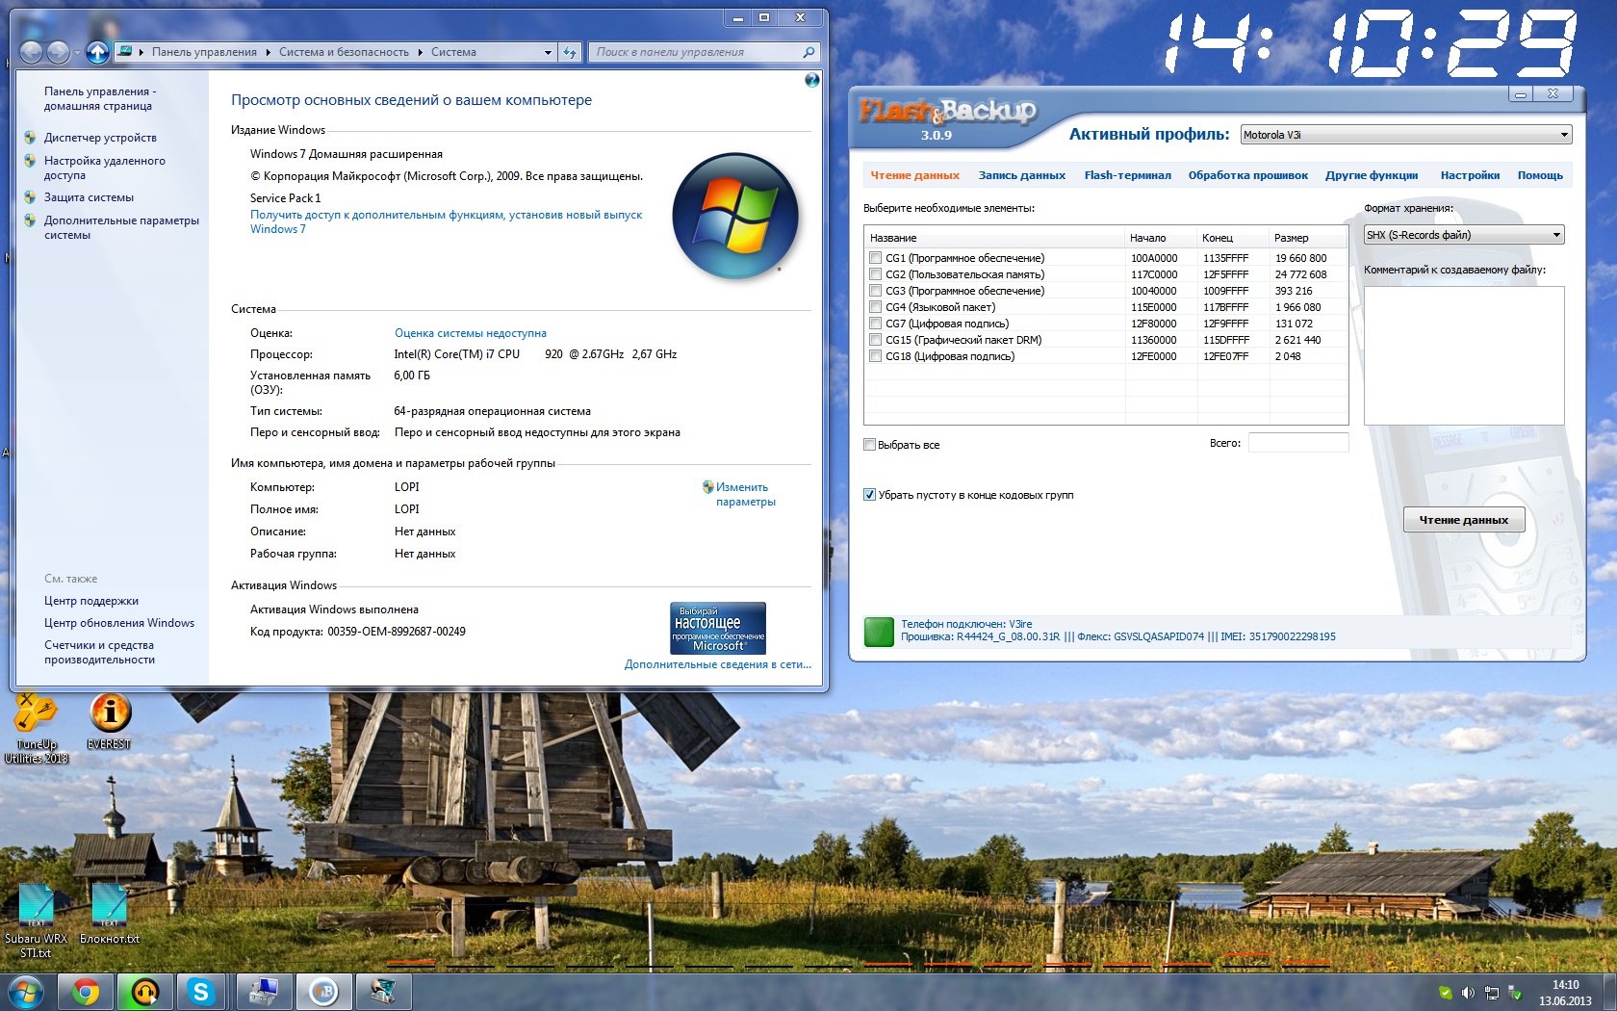The width and height of the screenshot is (1617, 1011).
Task: Open Skype from the taskbar
Action: pyautogui.click(x=200, y=991)
